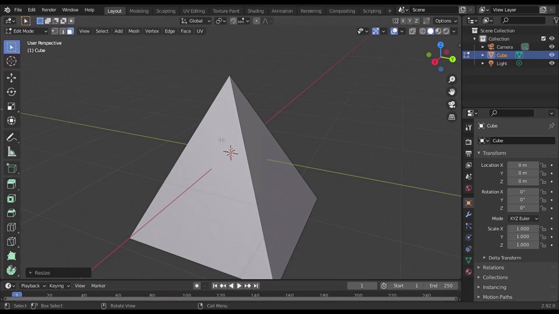Switch to Shading workspace tab
The image size is (559, 314).
(x=255, y=10)
